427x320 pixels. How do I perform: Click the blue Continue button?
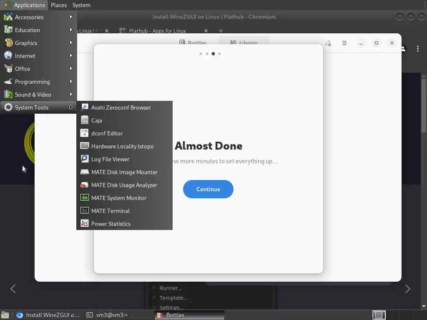[208, 189]
